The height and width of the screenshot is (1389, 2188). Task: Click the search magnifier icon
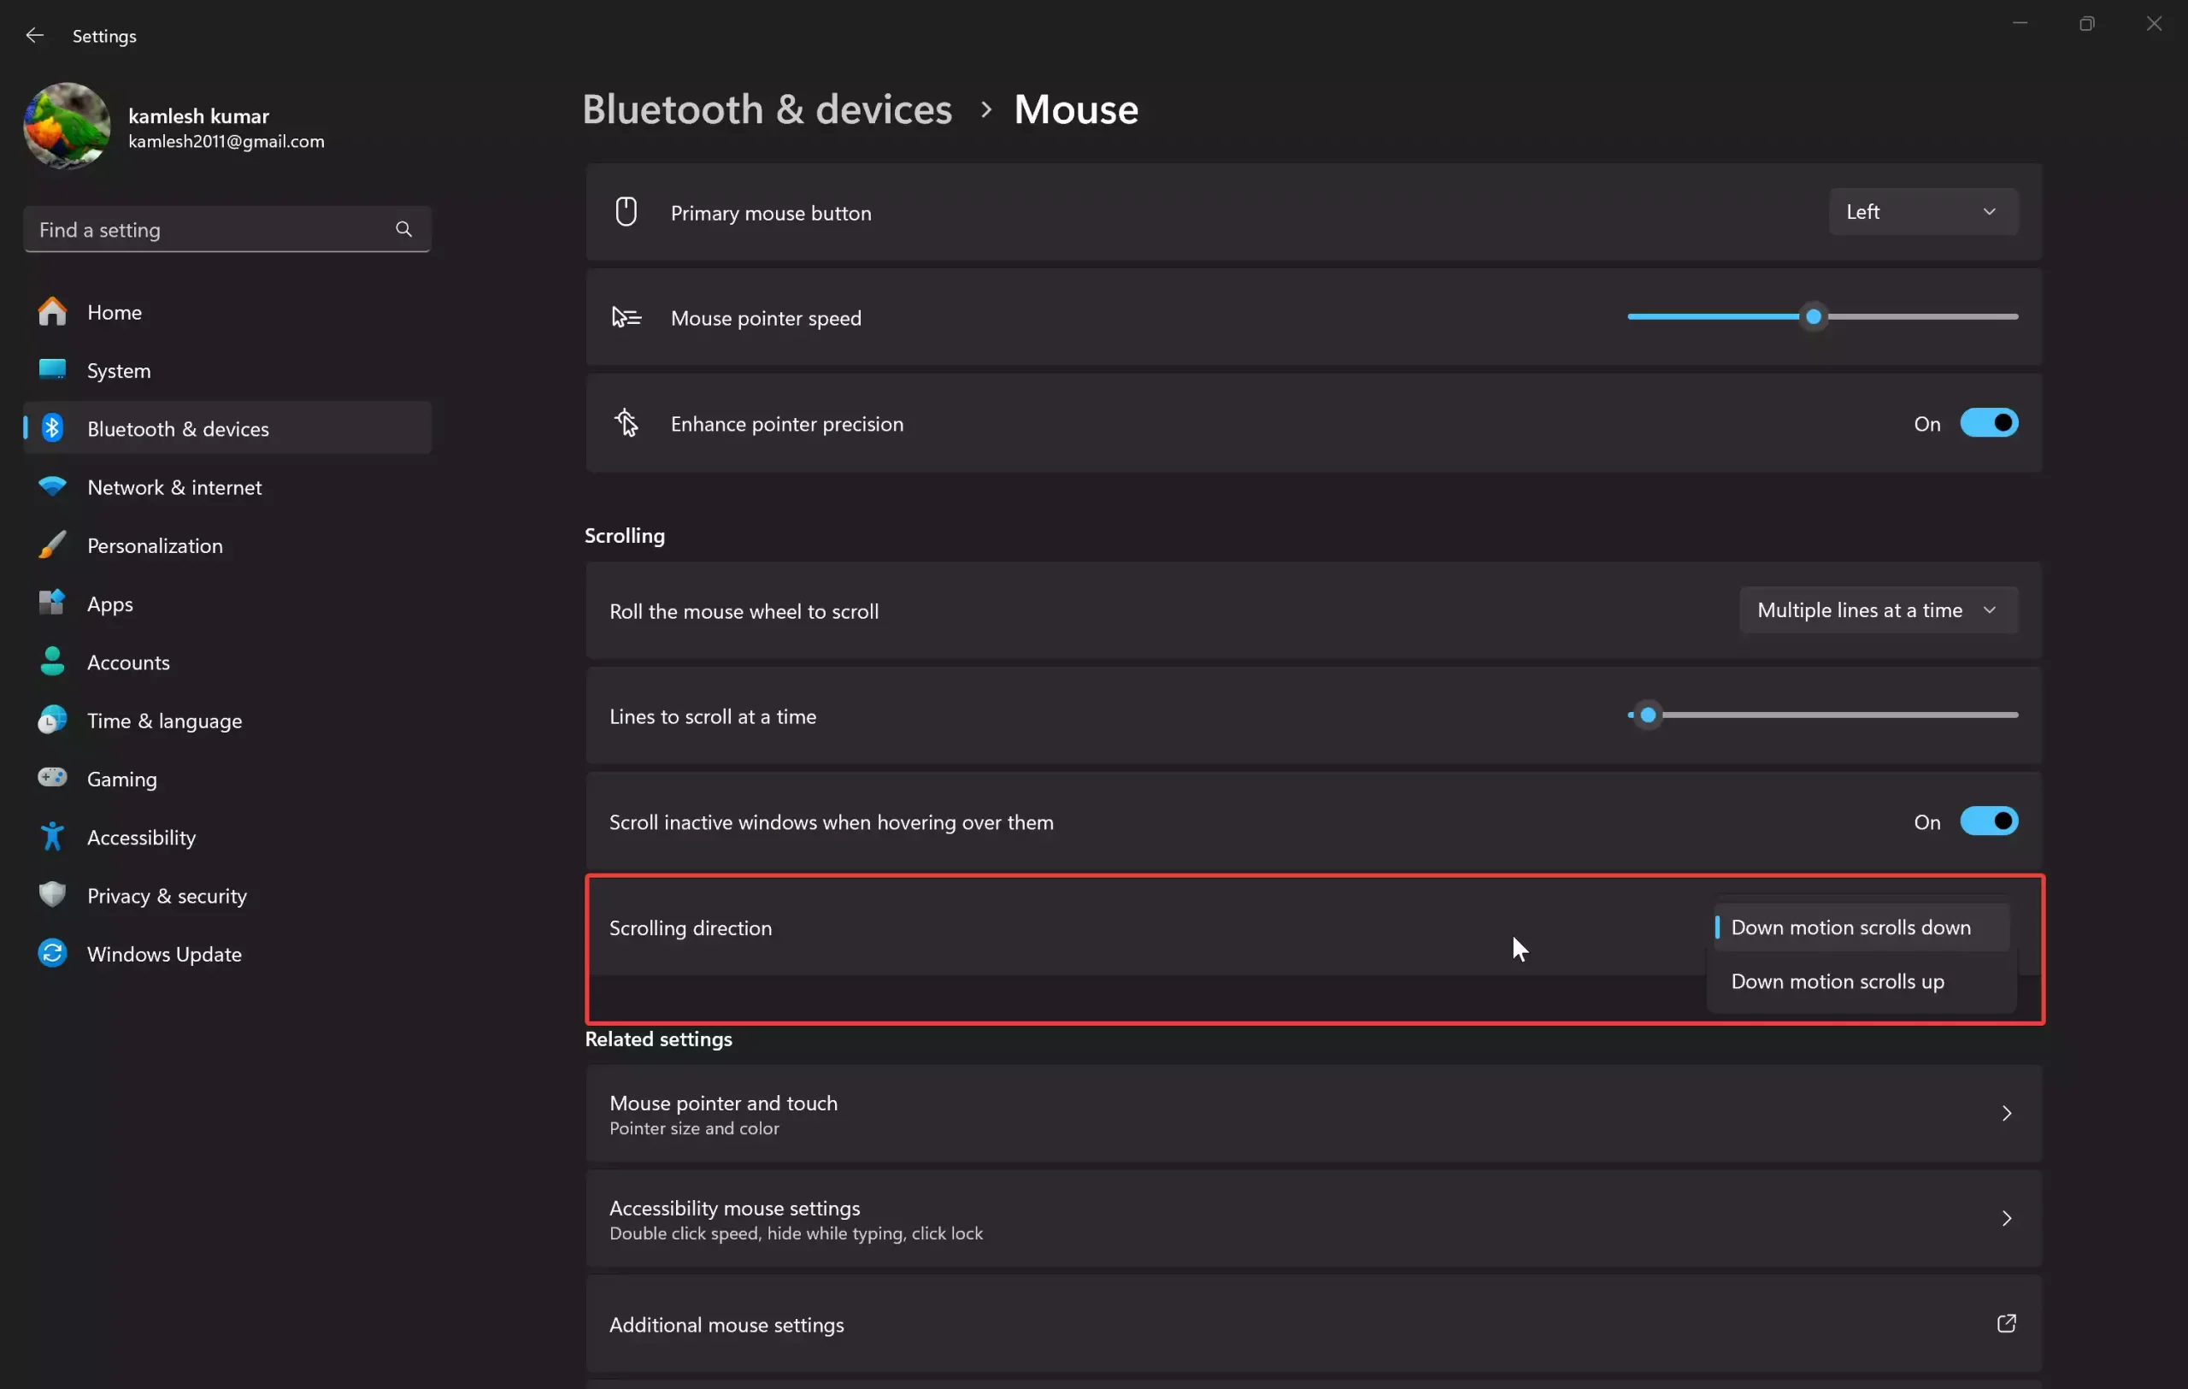(403, 229)
